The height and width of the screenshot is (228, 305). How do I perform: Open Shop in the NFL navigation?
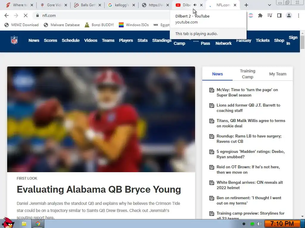(x=279, y=40)
